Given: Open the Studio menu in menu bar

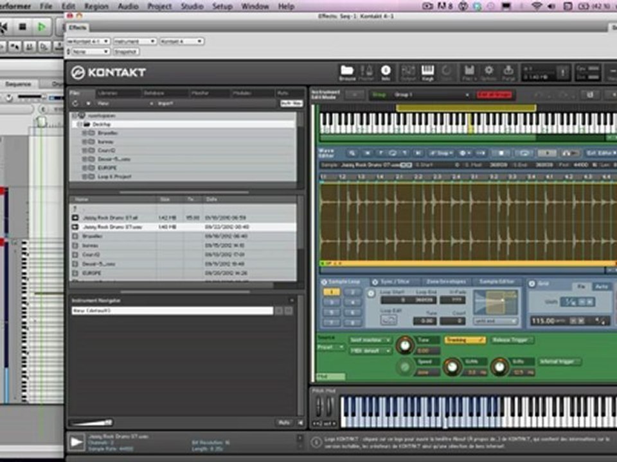Looking at the screenshot, I should point(192,6).
